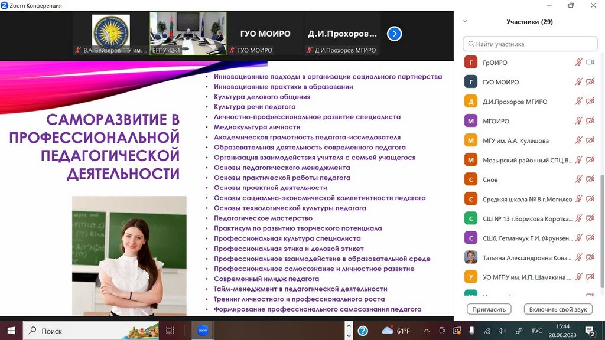This screenshot has height=340, width=605.
Task: Click the disabled camera icon for Снов
Action: (x=590, y=179)
